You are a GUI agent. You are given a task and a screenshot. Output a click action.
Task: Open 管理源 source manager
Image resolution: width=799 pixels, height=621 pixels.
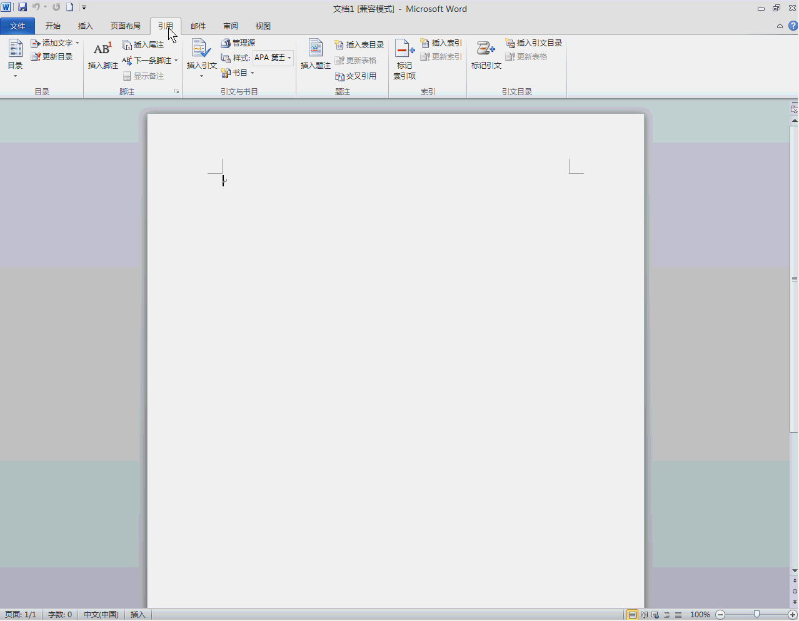[x=238, y=43]
